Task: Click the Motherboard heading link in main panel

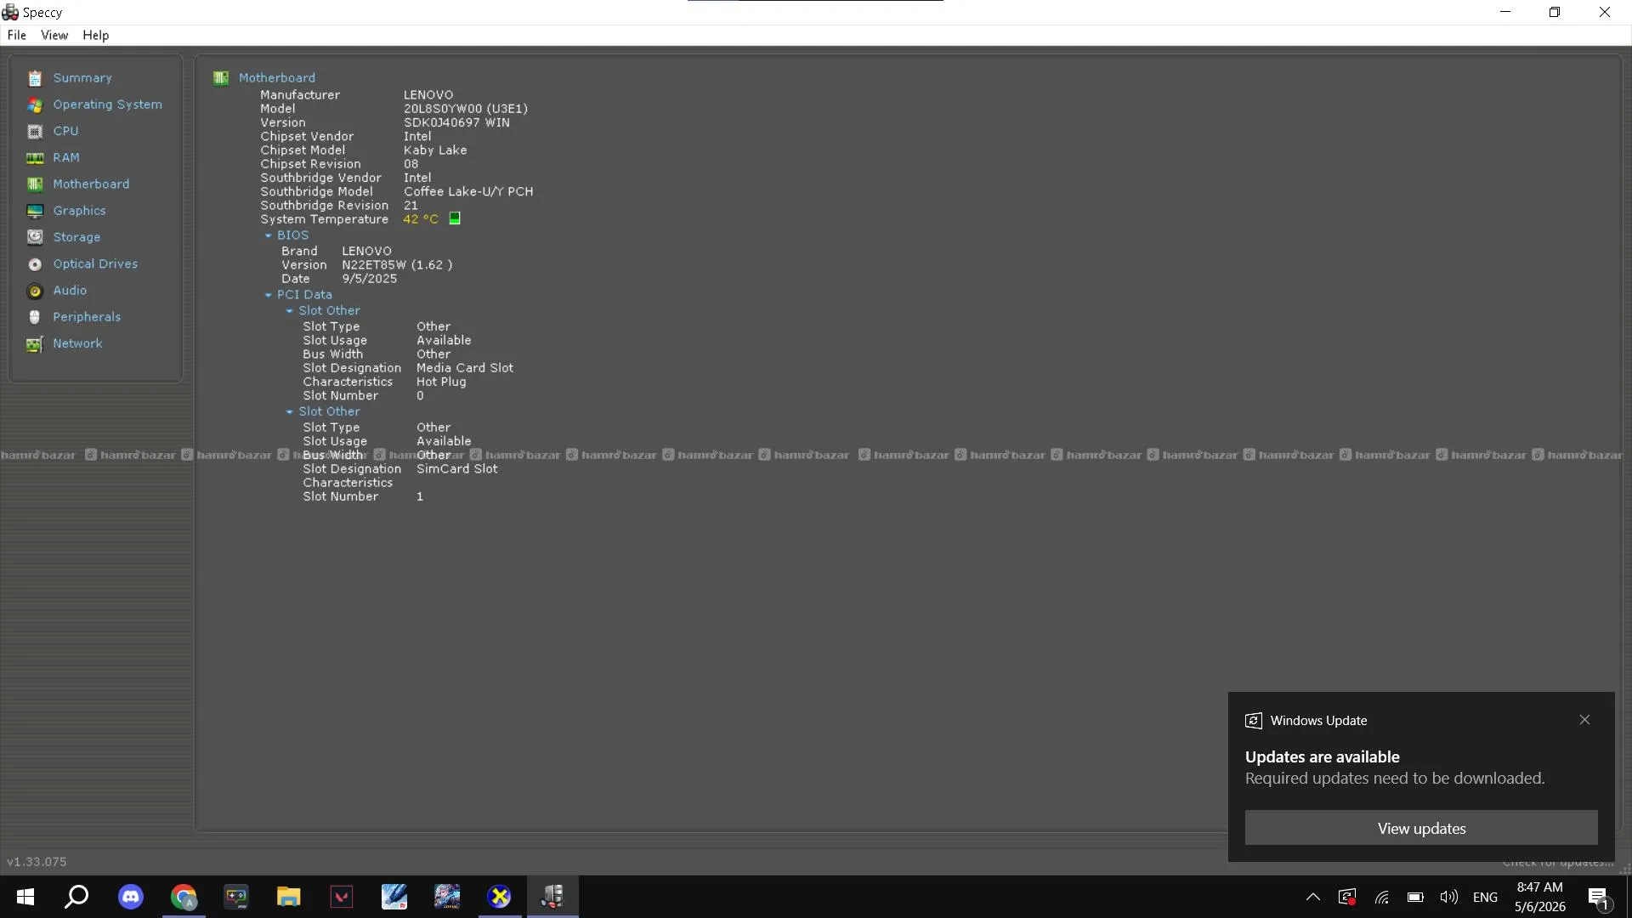Action: click(x=277, y=78)
